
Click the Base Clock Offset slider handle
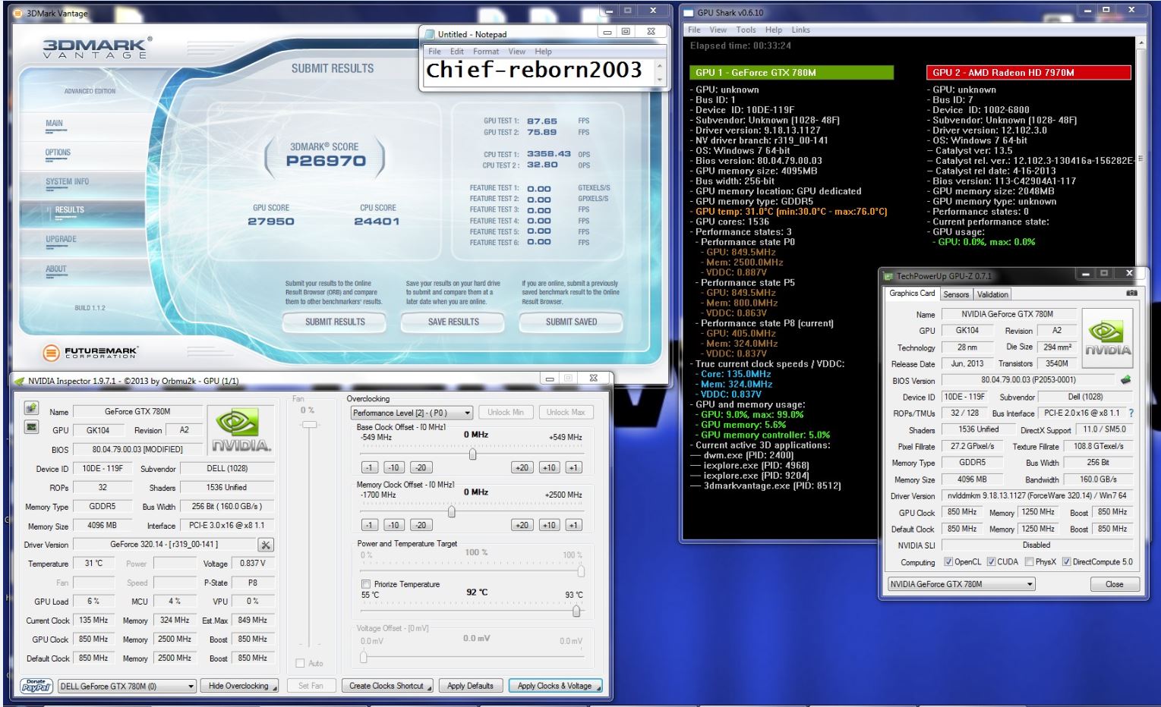tap(473, 454)
